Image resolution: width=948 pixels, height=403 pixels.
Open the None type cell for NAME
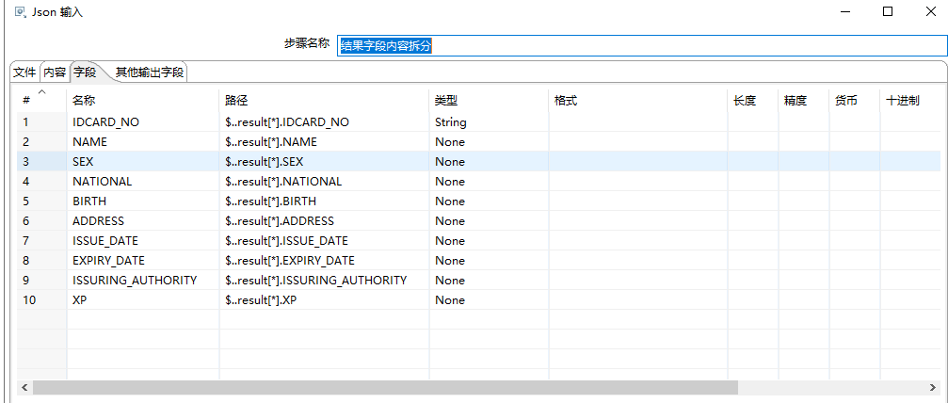pos(490,142)
